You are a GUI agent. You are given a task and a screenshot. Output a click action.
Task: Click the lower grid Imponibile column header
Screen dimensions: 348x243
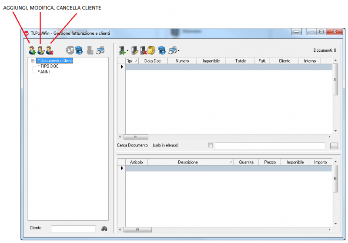[x=295, y=162]
